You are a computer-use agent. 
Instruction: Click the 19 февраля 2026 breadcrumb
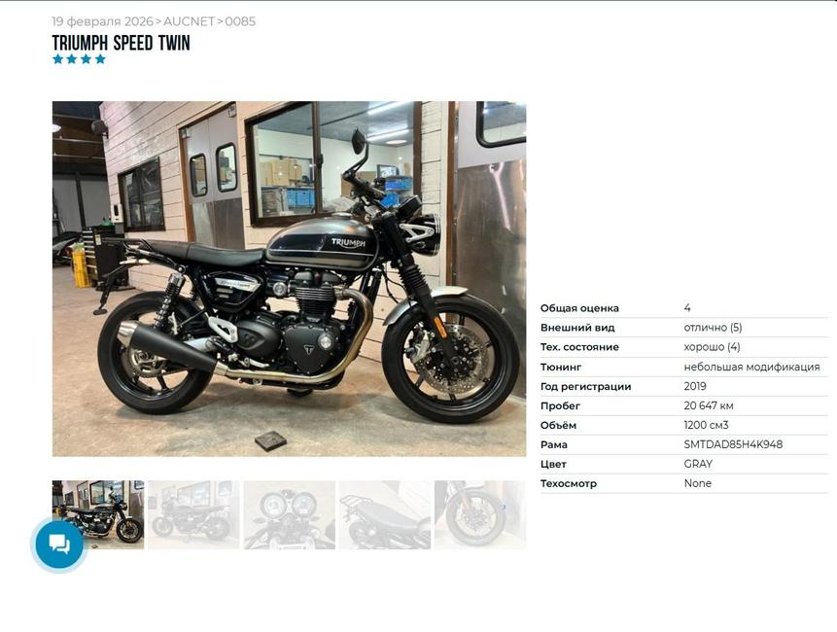click(x=102, y=21)
